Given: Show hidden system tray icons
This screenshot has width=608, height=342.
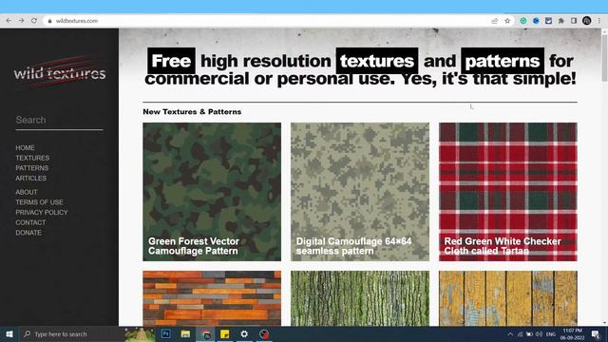Looking at the screenshot, I should (x=510, y=333).
